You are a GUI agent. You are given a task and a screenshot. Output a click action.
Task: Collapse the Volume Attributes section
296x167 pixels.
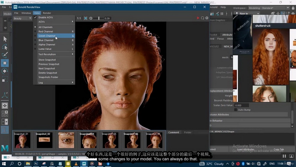pos(249,114)
